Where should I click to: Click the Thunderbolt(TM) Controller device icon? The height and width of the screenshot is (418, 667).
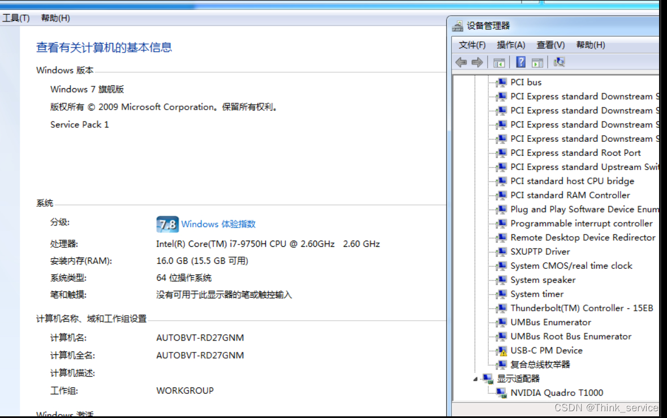tap(502, 308)
